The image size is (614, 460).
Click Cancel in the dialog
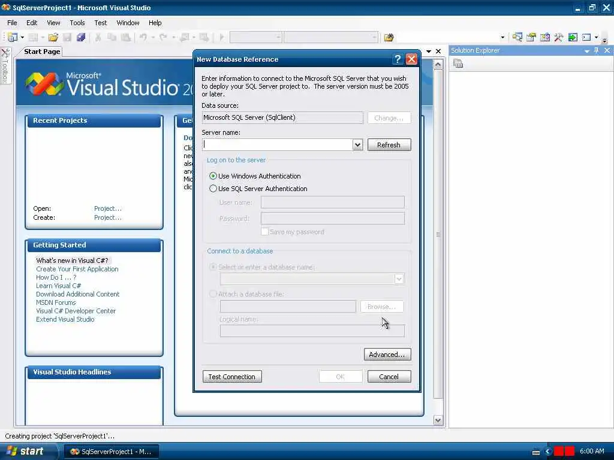click(x=389, y=377)
